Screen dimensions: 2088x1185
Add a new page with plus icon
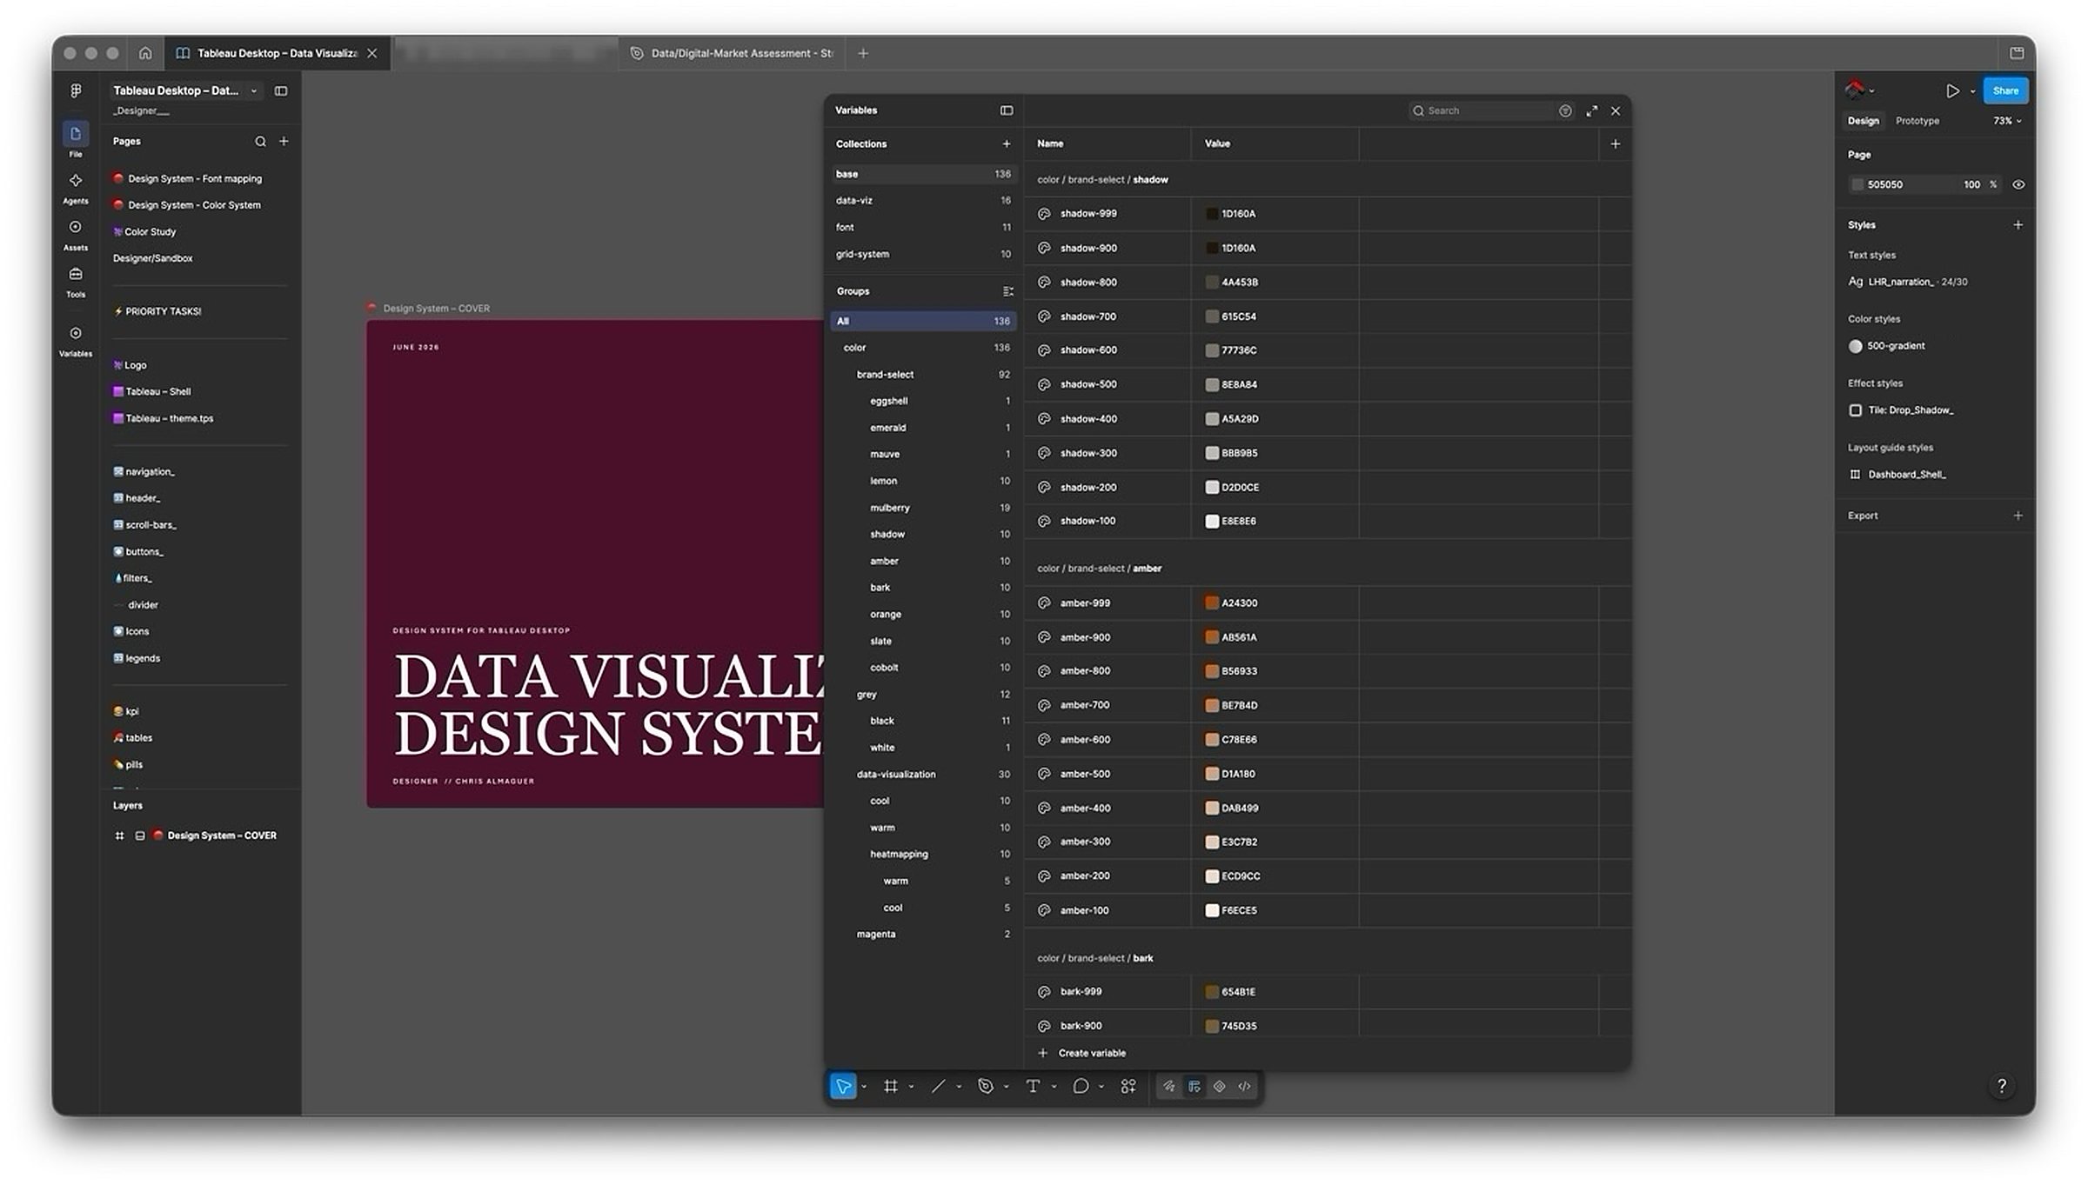coord(284,141)
